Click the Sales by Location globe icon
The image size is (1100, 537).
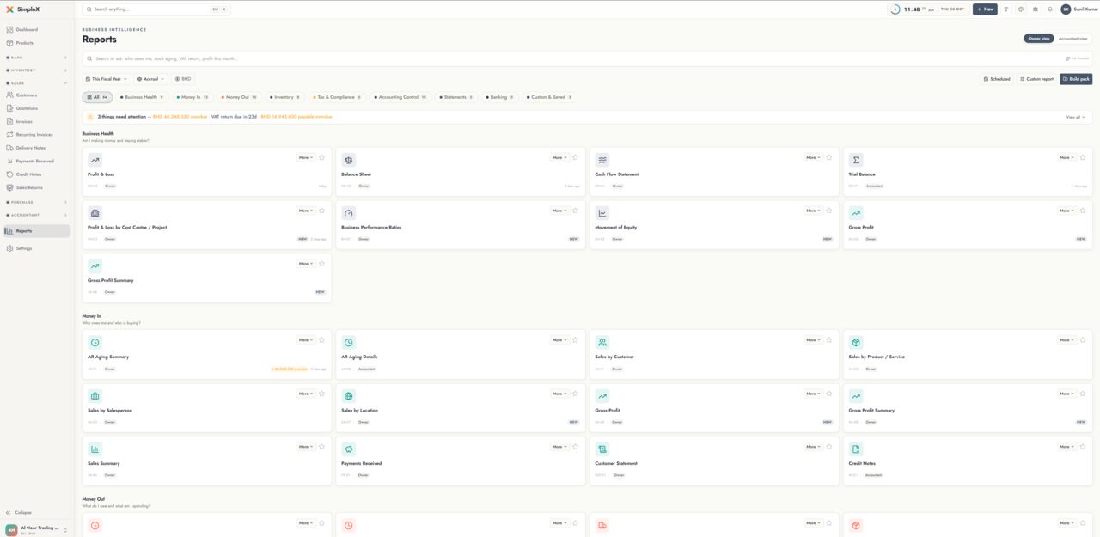pos(348,396)
